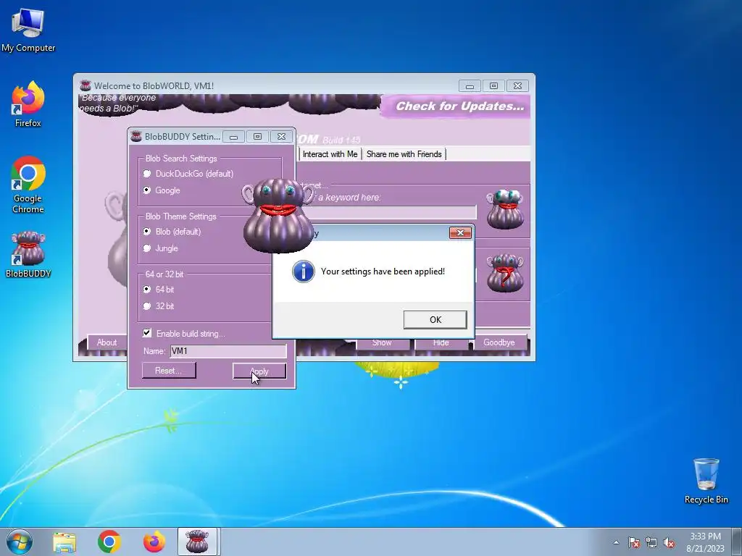Select the Jungle theme
The image size is (742, 556).
click(x=160, y=248)
